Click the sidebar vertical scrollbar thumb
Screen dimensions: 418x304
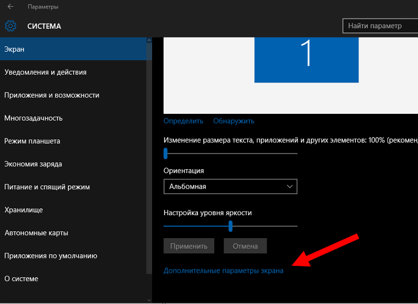point(149,158)
